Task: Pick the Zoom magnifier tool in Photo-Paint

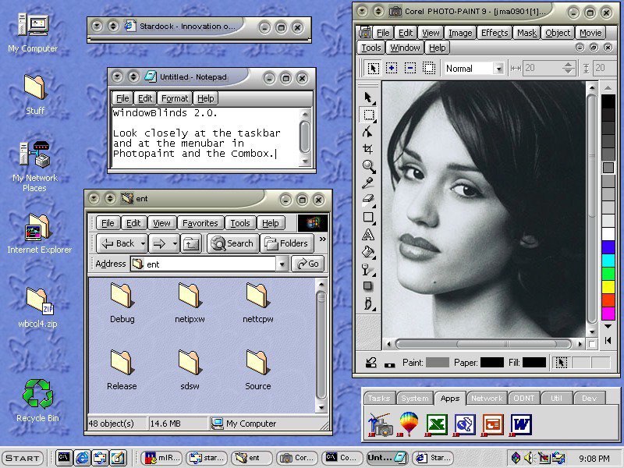Action: [x=368, y=166]
